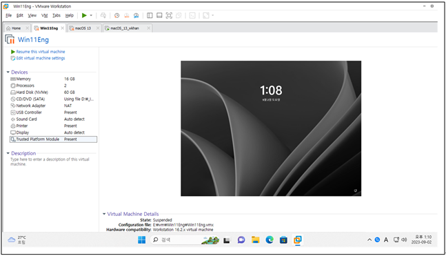Open the stretch display dropdown arrow
446x256 pixels.
(212, 15)
